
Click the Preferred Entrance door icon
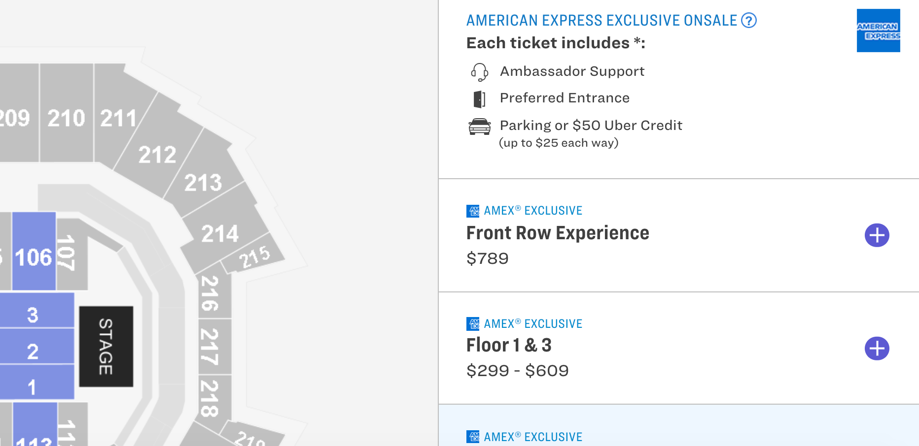(x=479, y=99)
